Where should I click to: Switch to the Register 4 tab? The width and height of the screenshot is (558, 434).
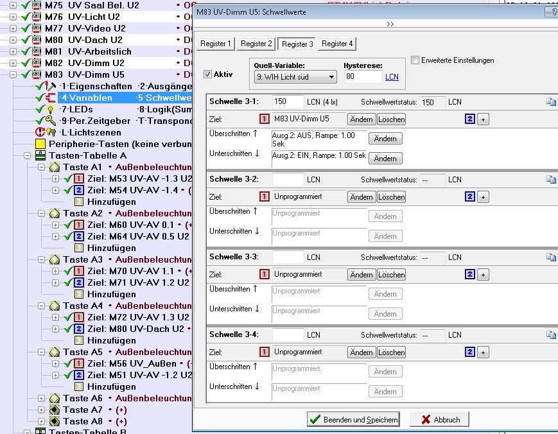[336, 44]
